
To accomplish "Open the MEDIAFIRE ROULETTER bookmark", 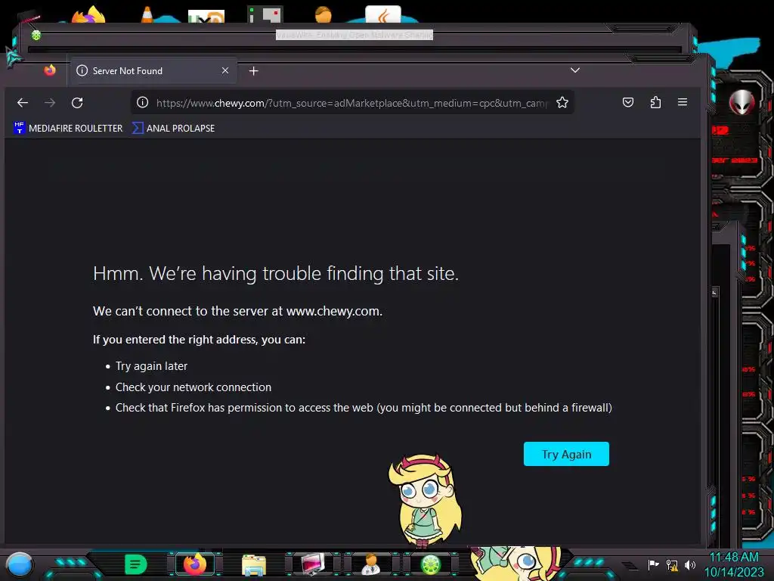I will tap(68, 128).
